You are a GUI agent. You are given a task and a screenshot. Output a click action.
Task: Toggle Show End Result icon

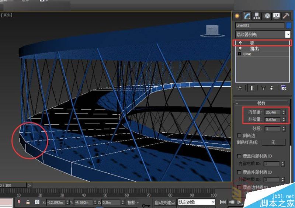(x=251, y=88)
